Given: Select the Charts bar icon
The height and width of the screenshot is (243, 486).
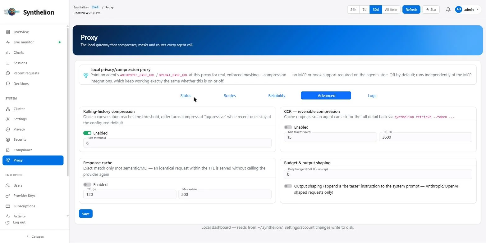Looking at the screenshot, I should 8,52.
